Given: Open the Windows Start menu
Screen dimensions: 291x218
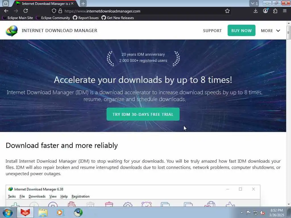Looking at the screenshot, I should (8, 212).
